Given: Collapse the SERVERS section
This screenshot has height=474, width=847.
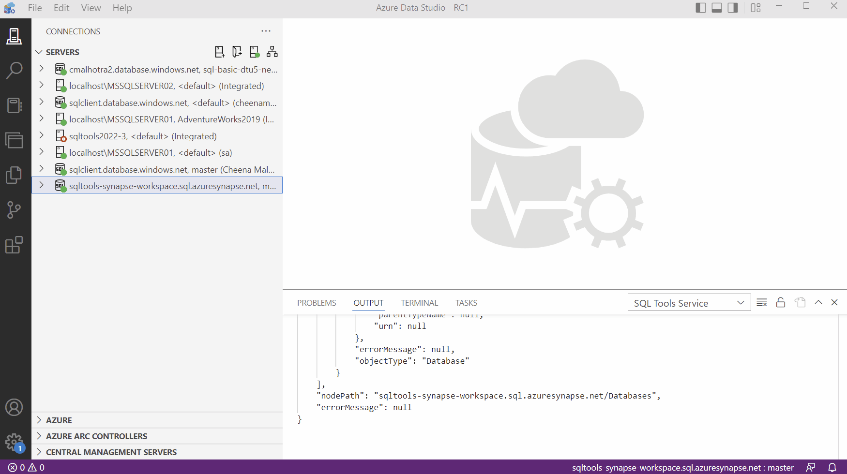Looking at the screenshot, I should [x=38, y=52].
